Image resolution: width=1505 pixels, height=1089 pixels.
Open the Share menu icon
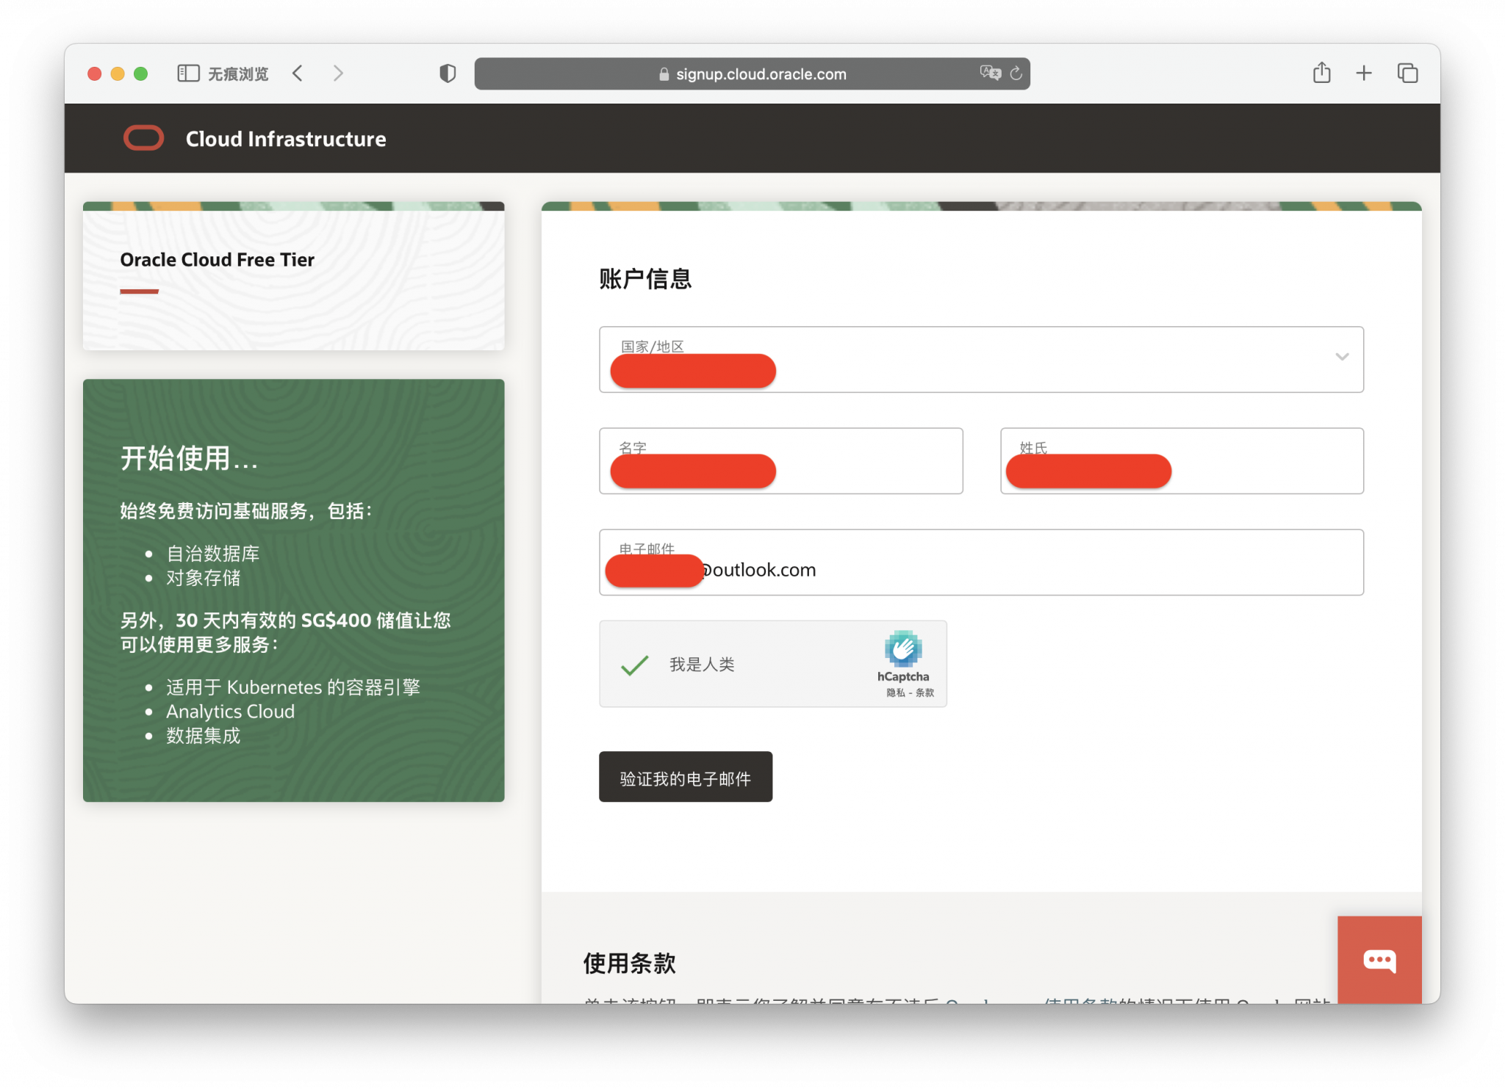click(x=1322, y=73)
